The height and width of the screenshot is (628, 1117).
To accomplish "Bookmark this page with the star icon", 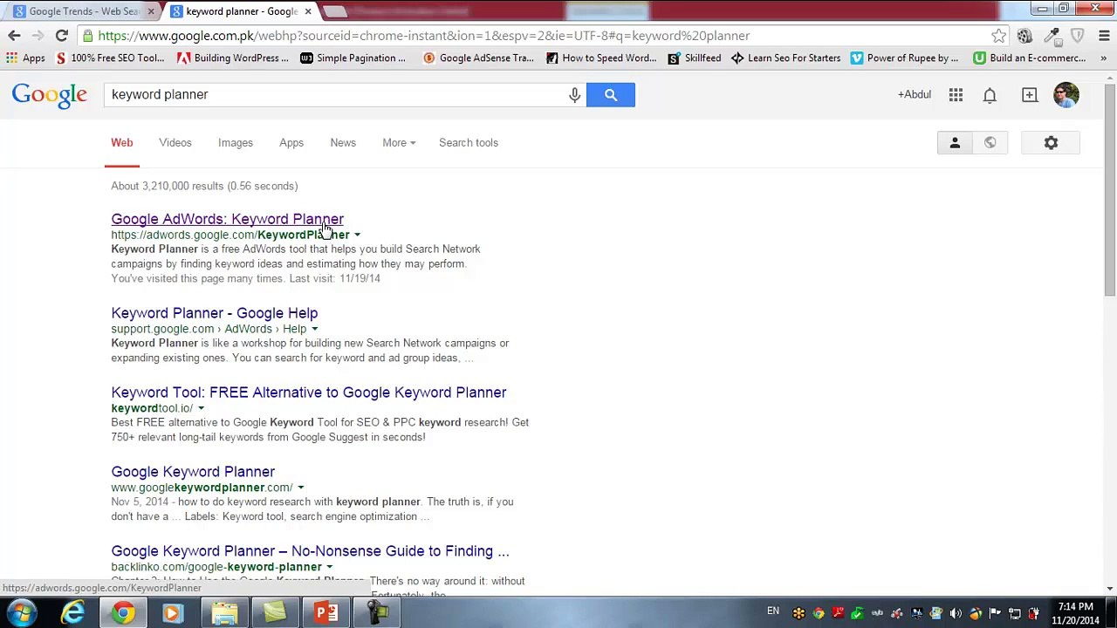I will pyautogui.click(x=999, y=36).
